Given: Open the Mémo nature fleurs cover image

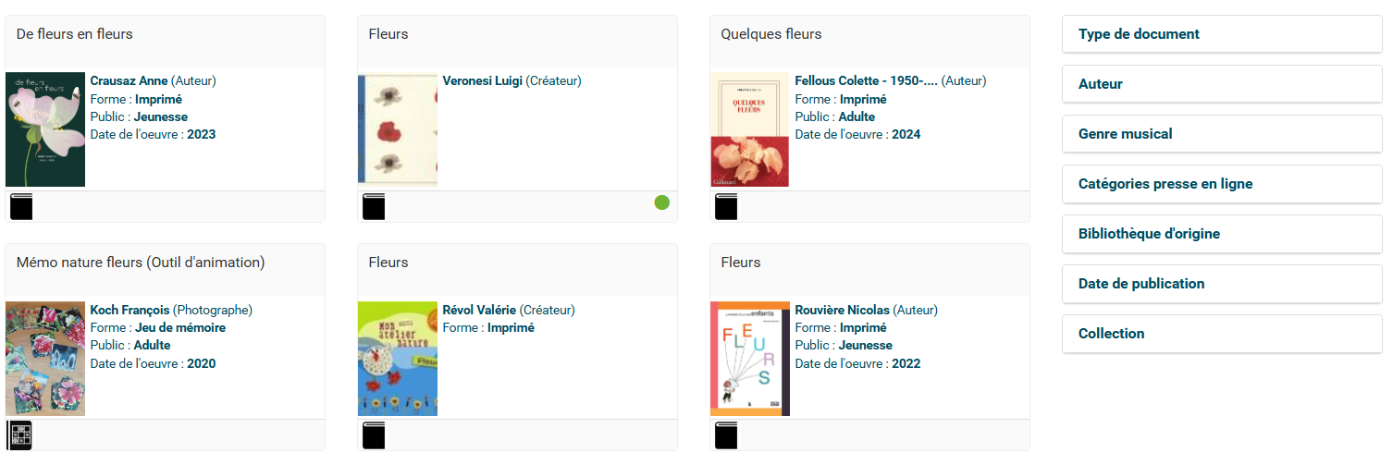Looking at the screenshot, I should click(45, 358).
